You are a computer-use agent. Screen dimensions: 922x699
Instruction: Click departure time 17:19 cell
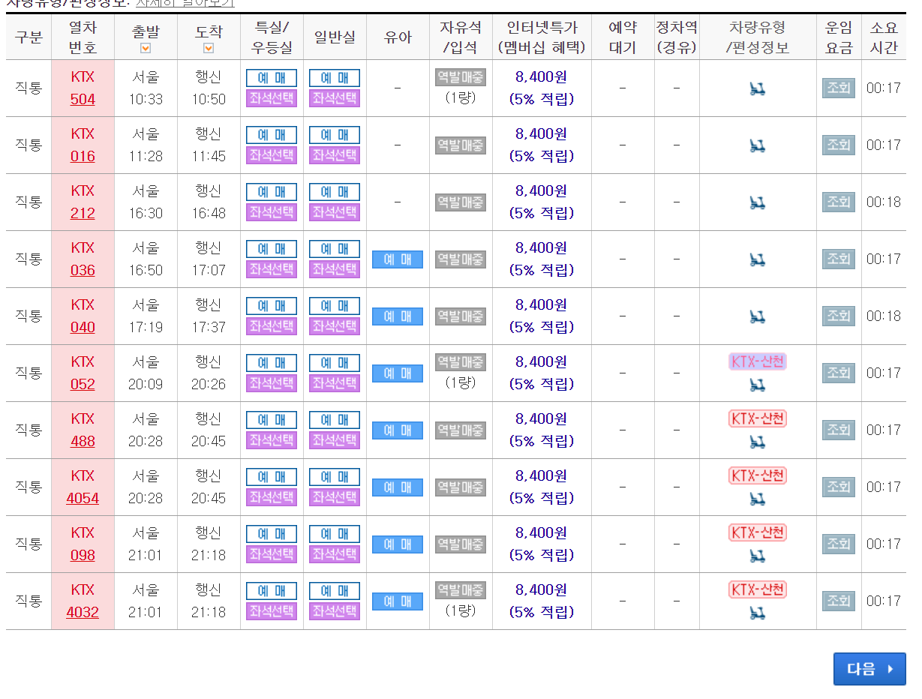click(x=146, y=327)
